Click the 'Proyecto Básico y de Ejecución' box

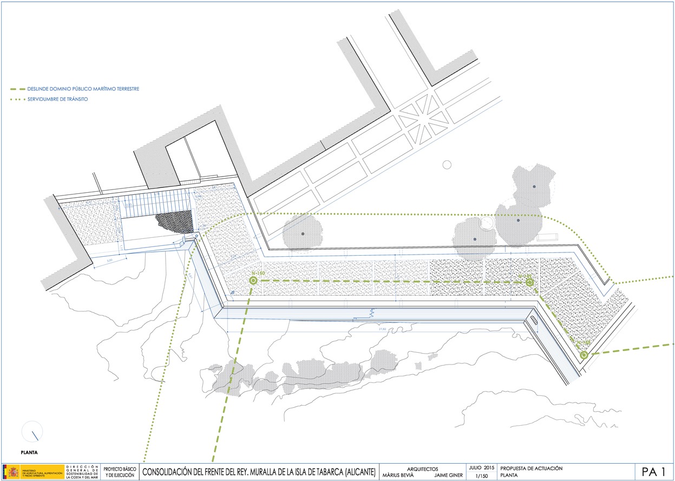pyautogui.click(x=120, y=471)
